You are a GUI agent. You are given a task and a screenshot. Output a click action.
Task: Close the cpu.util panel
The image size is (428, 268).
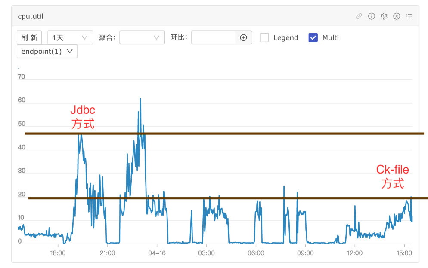[397, 16]
